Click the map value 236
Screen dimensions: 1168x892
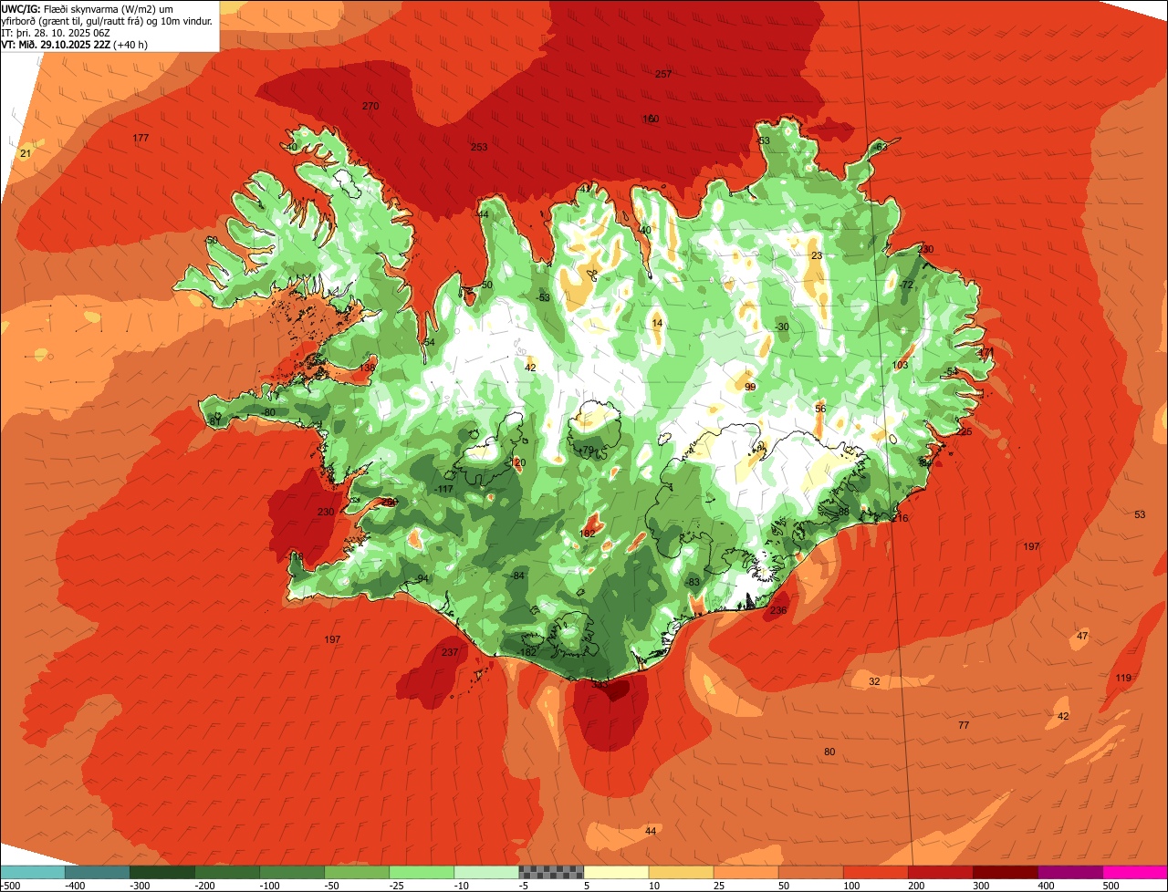coord(778,610)
